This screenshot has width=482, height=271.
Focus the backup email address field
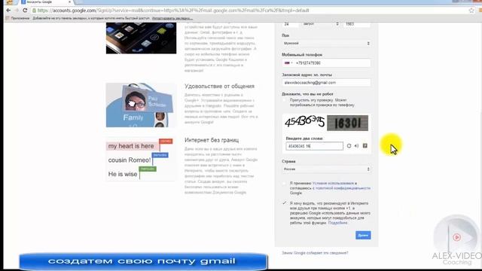click(x=326, y=83)
